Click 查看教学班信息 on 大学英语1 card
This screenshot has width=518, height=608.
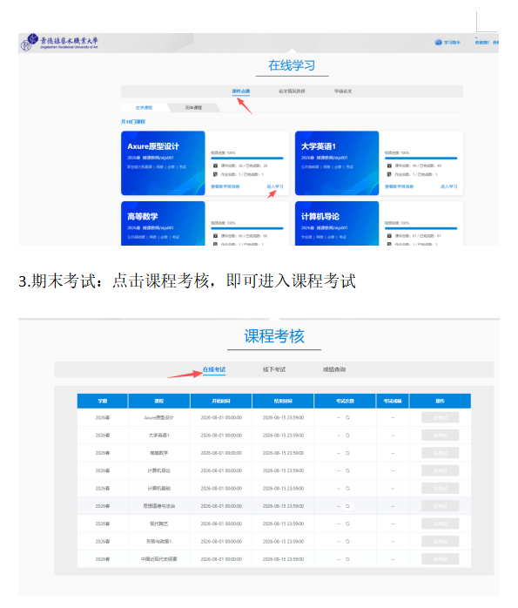399,186
